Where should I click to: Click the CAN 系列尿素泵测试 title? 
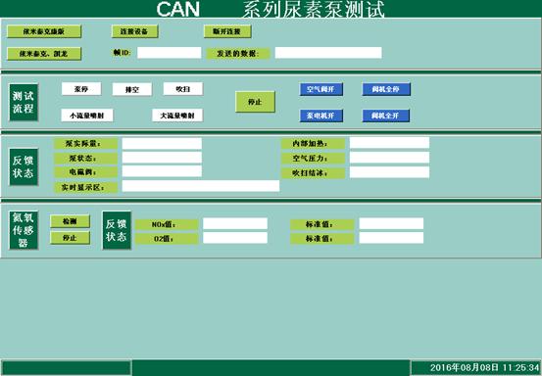[271, 10]
